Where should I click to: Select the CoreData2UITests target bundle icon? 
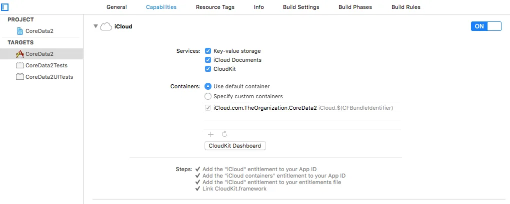20,77
